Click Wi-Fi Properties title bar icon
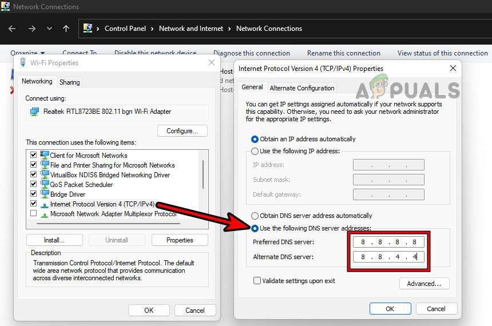Screen dimensions: 492x326 [23, 62]
